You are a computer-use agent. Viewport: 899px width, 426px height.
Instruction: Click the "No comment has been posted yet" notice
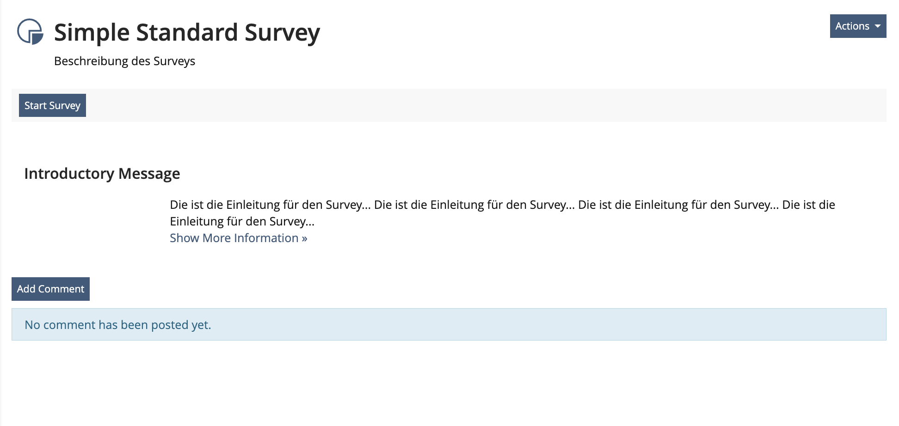click(x=118, y=325)
